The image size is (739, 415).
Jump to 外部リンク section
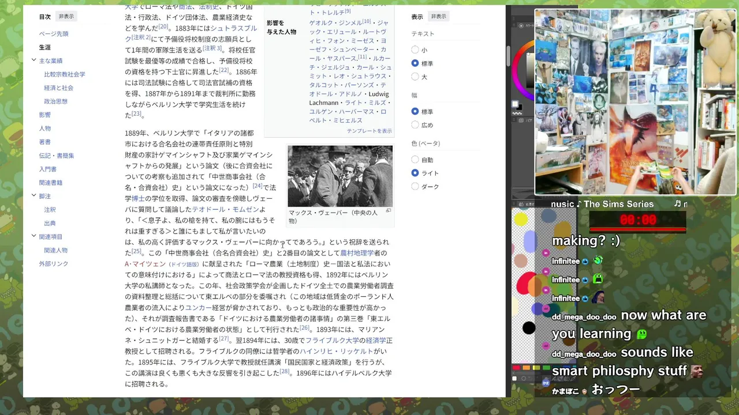pos(54,263)
